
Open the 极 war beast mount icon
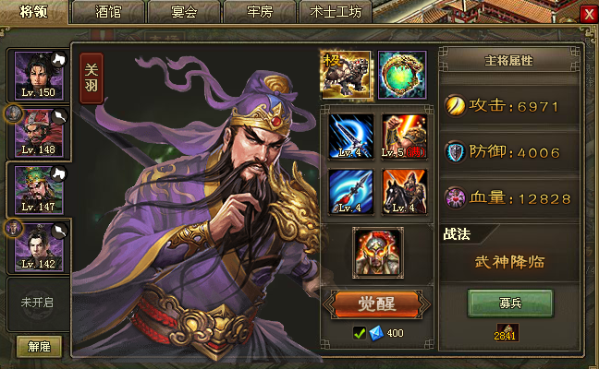[x=346, y=76]
